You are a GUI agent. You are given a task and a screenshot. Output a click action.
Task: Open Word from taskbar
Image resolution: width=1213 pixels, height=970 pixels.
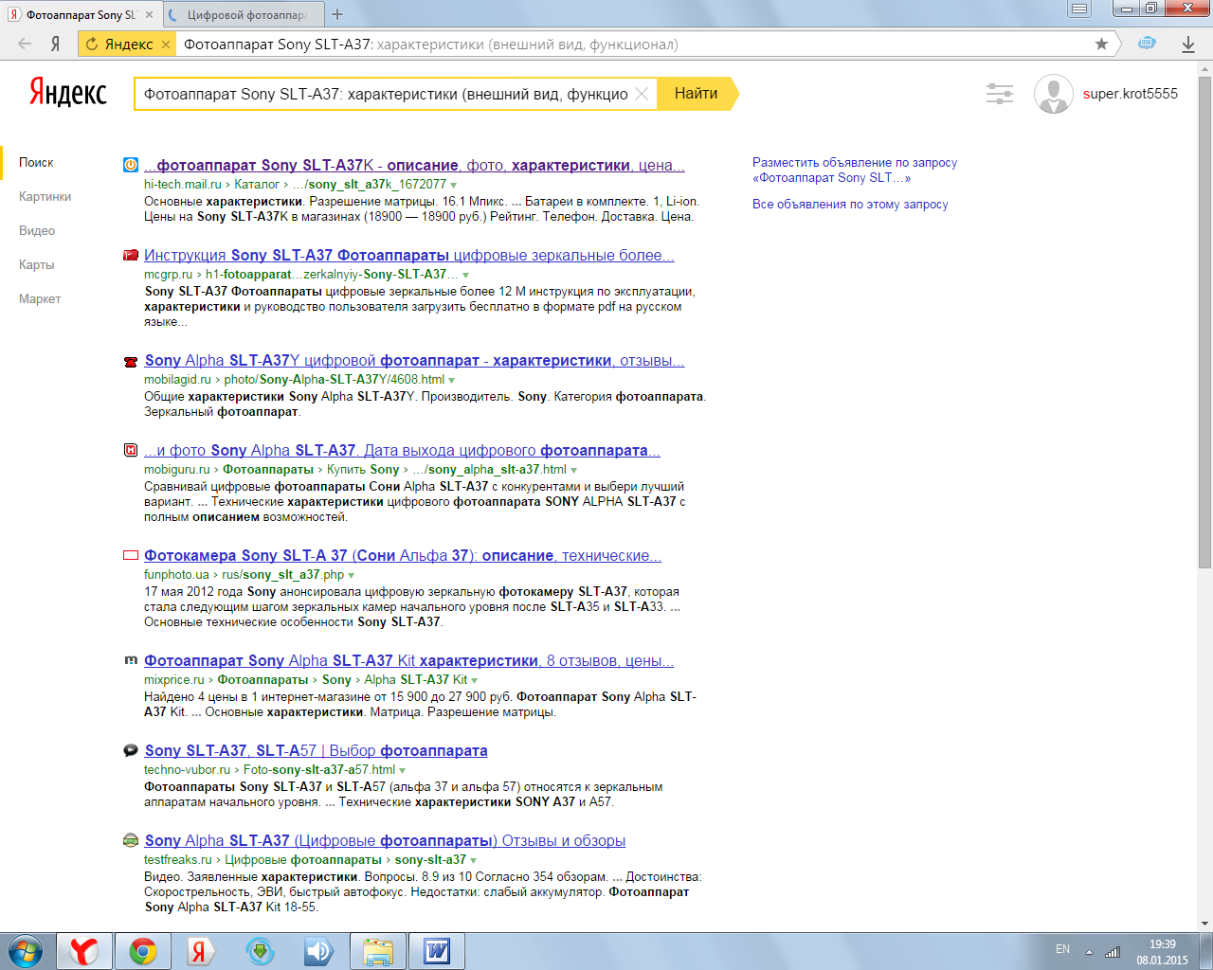[437, 950]
